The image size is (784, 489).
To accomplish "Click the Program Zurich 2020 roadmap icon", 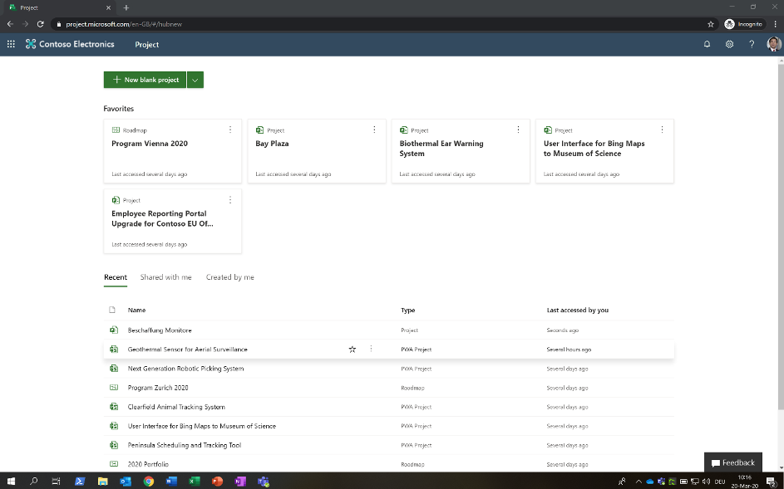I will (x=114, y=387).
